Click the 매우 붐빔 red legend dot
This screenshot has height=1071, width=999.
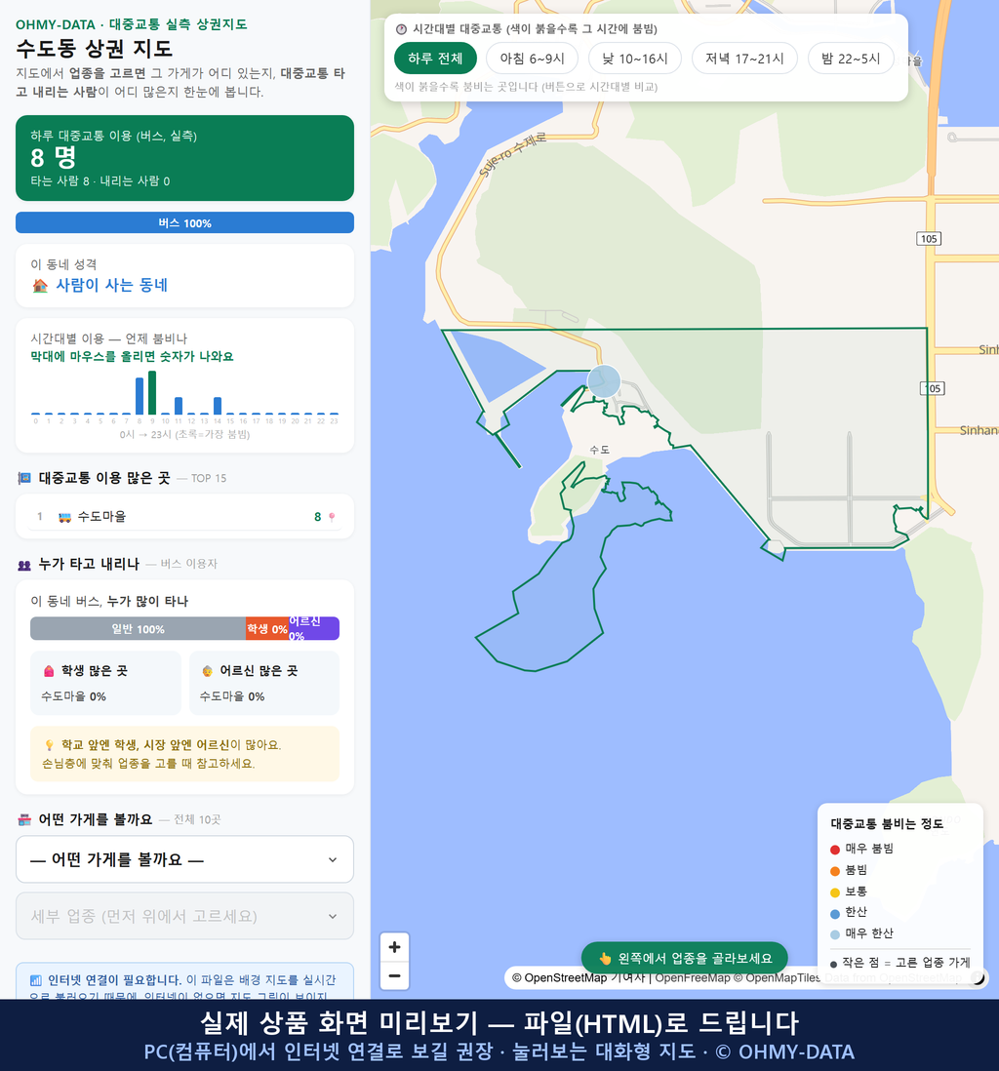834,850
